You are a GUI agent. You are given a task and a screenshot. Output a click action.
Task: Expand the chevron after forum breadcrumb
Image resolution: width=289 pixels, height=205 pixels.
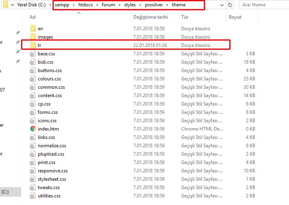pos(119,5)
